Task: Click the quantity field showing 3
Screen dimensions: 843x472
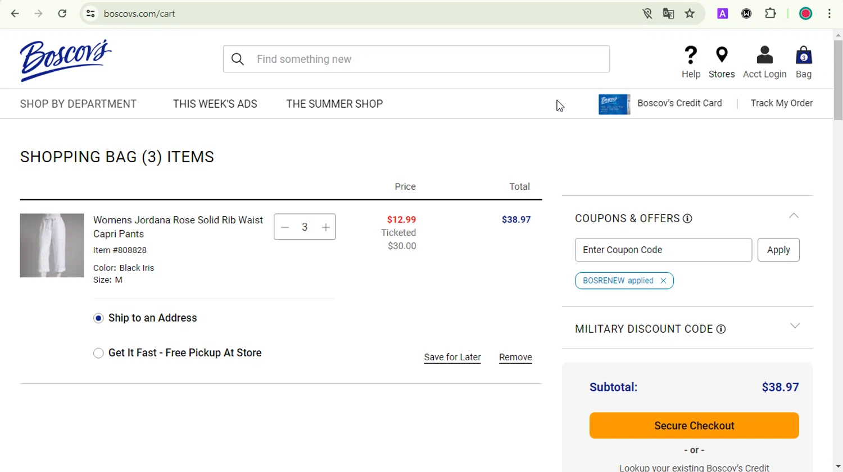Action: pos(305,227)
